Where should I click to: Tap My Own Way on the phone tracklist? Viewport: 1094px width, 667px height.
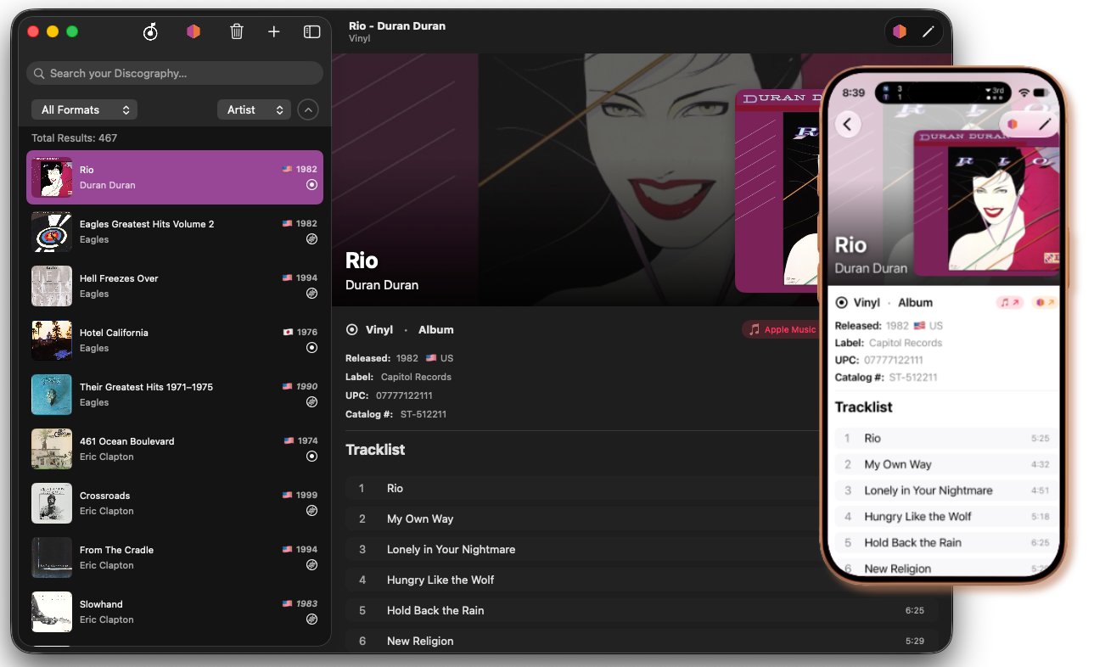click(946, 464)
